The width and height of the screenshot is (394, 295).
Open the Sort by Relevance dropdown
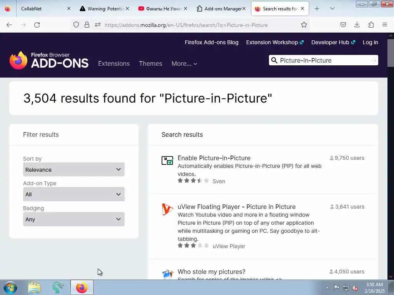[x=73, y=169]
